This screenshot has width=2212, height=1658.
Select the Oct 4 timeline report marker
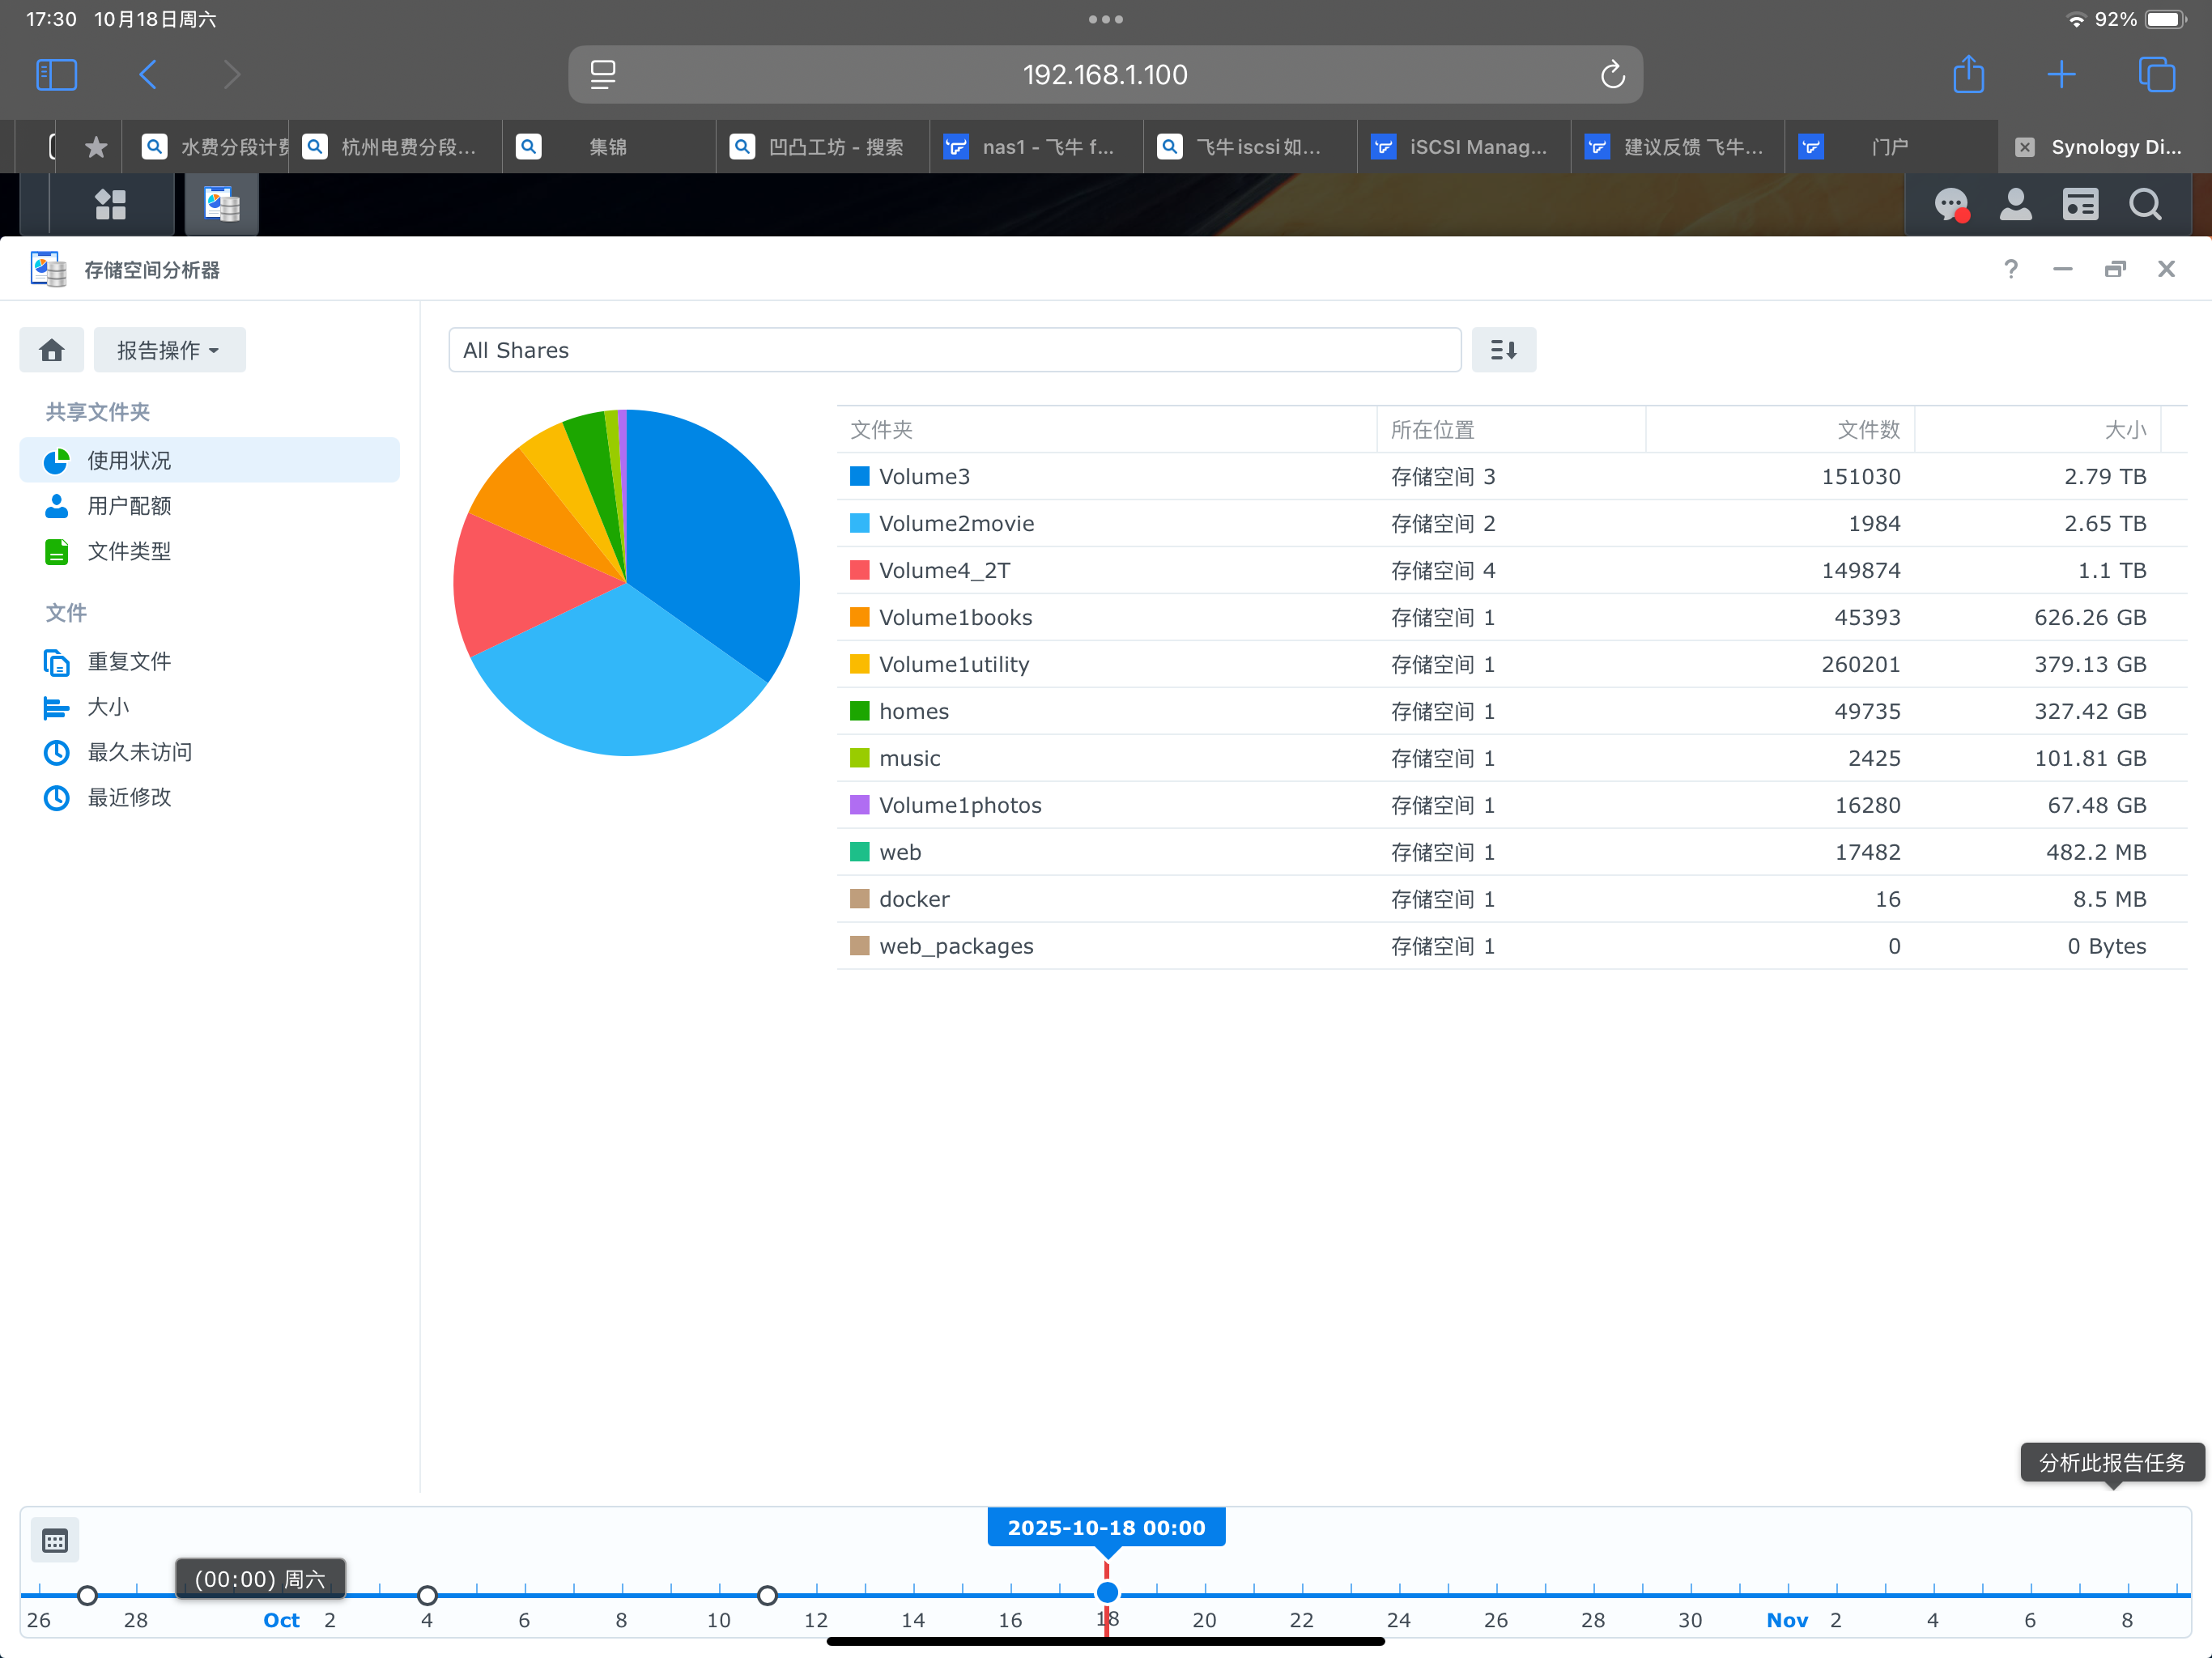click(x=427, y=1595)
